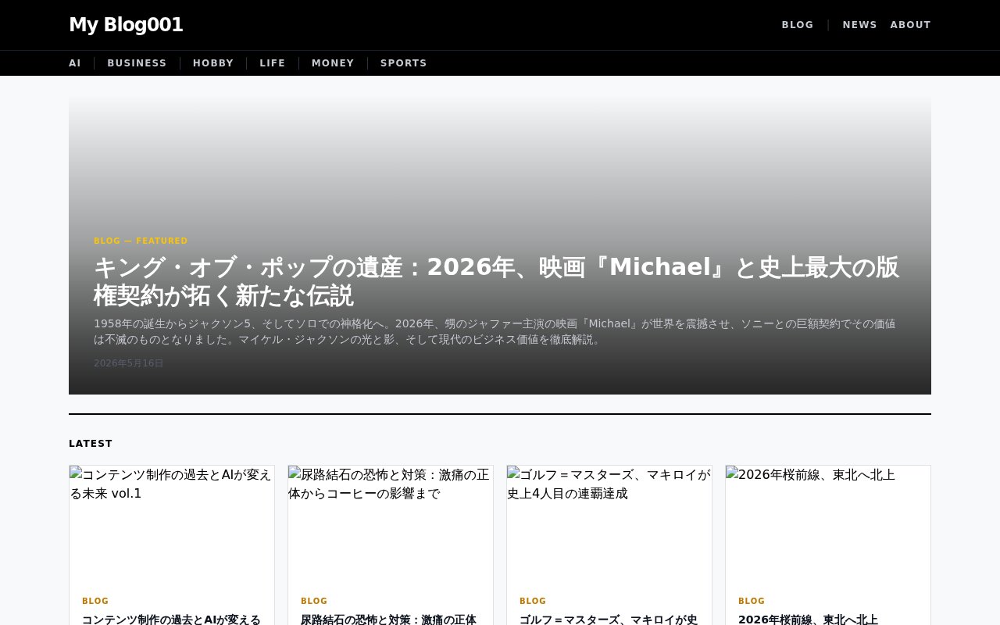
Task: Click BLOG tag on the 桜前線 card
Action: point(752,602)
